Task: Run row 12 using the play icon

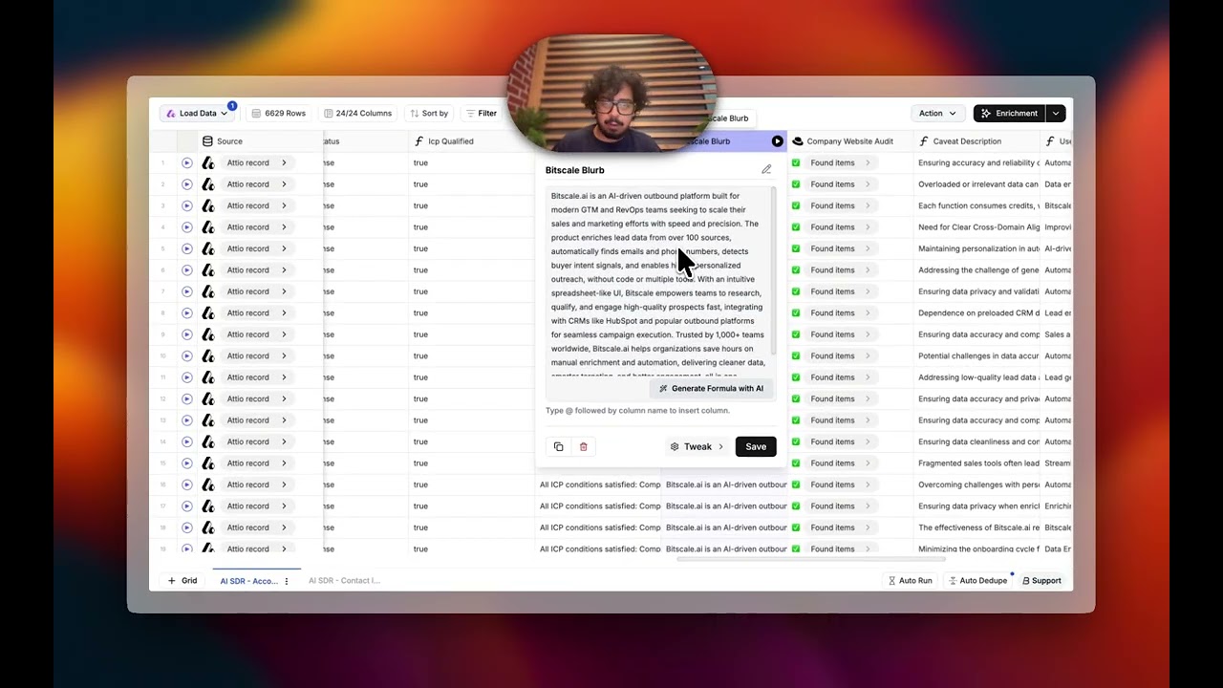Action: [x=187, y=398]
